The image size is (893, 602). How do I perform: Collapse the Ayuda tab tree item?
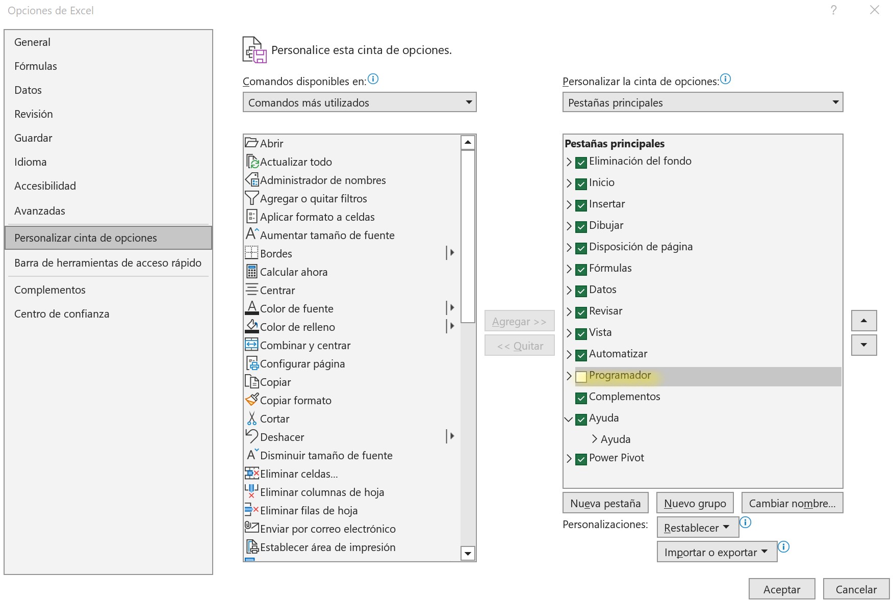[x=568, y=420]
